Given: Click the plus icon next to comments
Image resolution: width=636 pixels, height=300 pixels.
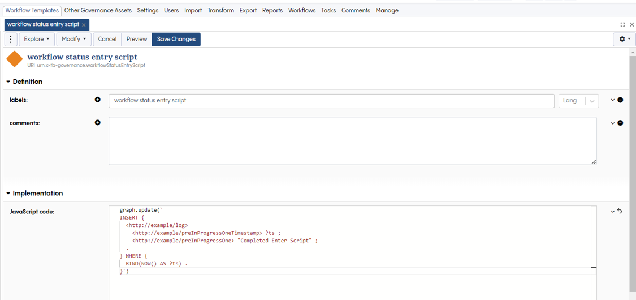Looking at the screenshot, I should tap(98, 122).
